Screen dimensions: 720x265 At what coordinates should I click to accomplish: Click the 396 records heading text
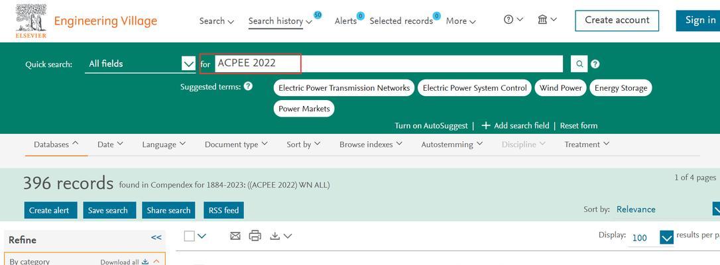click(68, 184)
